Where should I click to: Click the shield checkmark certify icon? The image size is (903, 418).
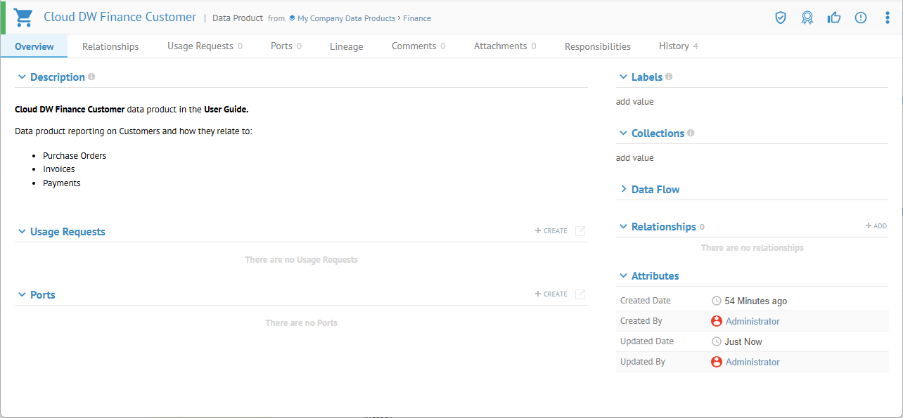point(780,18)
